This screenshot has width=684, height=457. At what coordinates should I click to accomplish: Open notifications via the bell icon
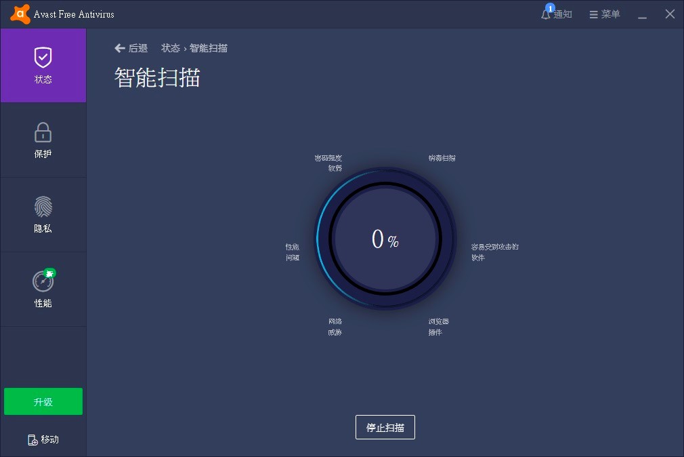point(546,14)
